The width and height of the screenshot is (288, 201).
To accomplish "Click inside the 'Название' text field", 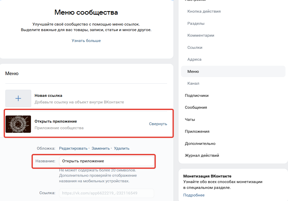I will 106,161.
